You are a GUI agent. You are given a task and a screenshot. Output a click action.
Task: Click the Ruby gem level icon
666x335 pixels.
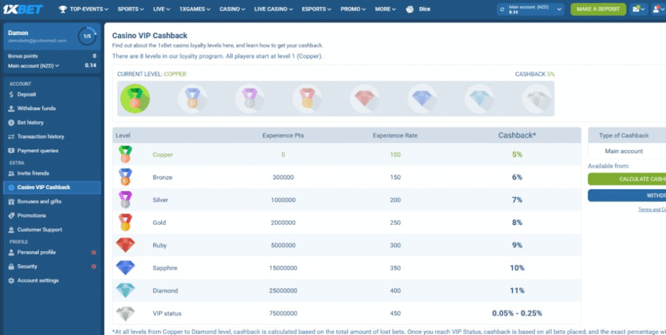coord(364,98)
